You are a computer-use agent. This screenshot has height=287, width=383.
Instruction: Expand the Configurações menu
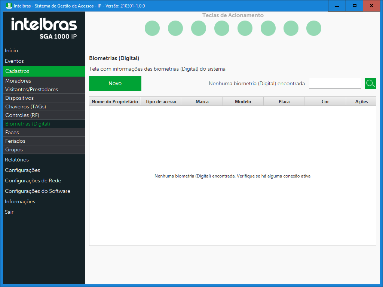coord(22,170)
